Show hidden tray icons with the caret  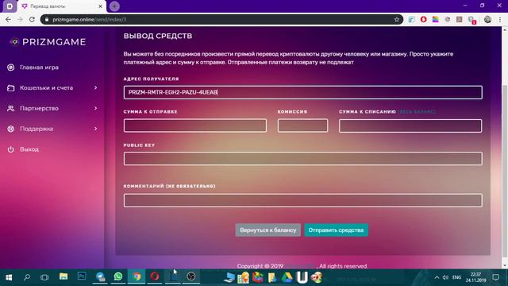click(x=437, y=277)
